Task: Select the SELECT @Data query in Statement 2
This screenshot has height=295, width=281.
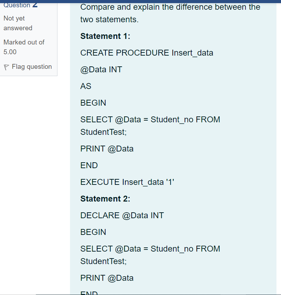Action: coord(150,249)
